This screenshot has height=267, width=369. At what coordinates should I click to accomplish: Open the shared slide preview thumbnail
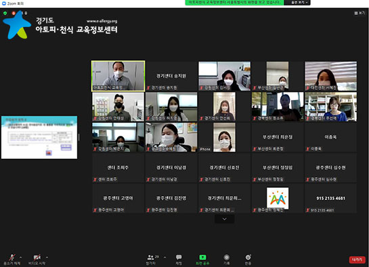click(39, 137)
